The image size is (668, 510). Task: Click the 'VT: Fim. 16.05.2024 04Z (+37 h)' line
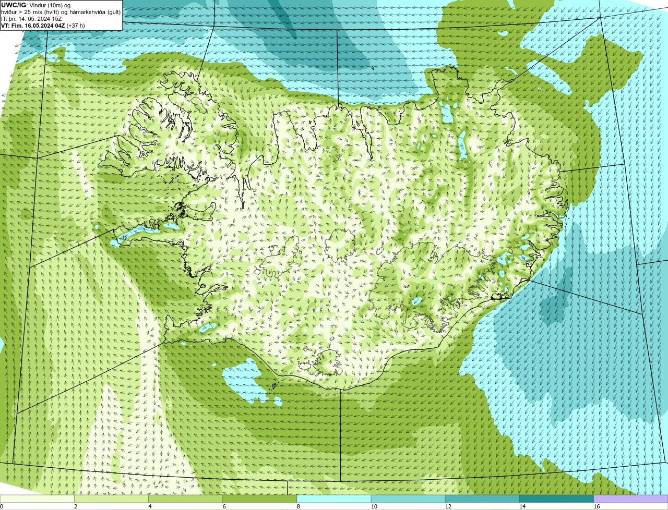pyautogui.click(x=43, y=26)
